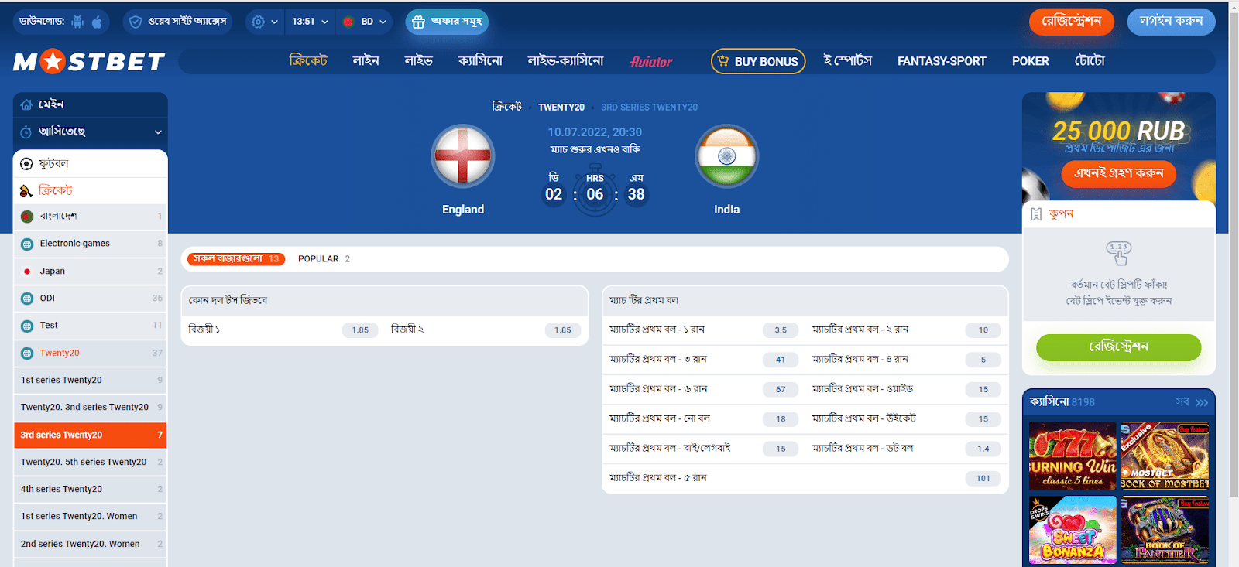Bet on বিজয়ী ১ odds 1.85

click(360, 330)
